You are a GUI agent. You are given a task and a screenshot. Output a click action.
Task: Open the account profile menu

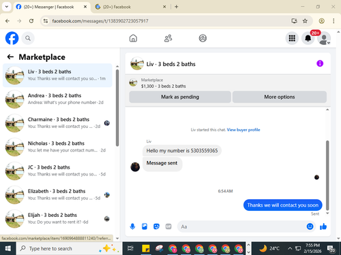pos(324,38)
